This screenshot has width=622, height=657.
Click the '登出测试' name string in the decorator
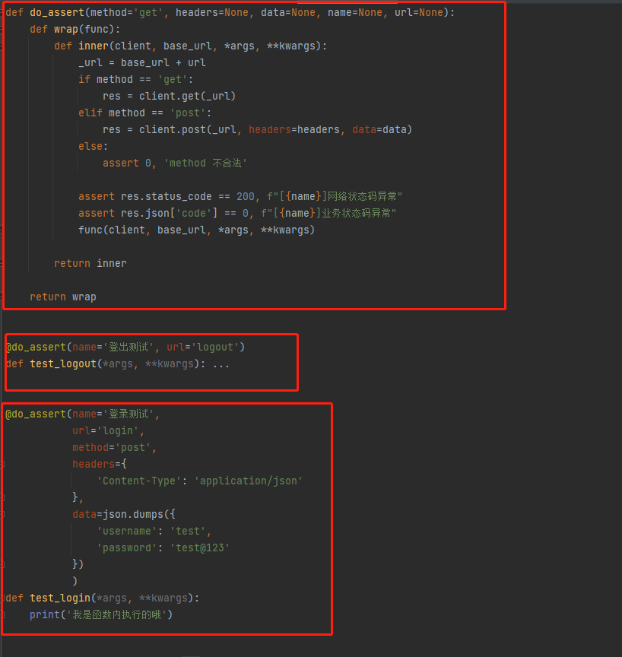point(129,348)
